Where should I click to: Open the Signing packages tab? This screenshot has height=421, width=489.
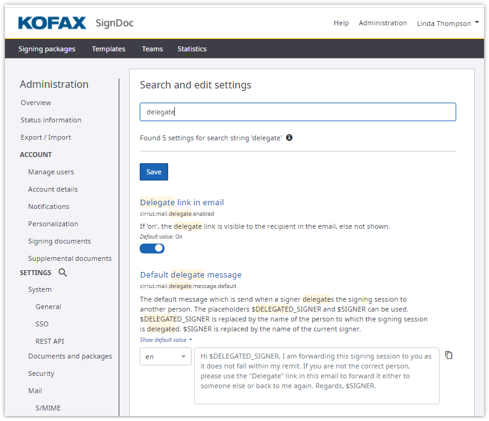pyautogui.click(x=47, y=49)
